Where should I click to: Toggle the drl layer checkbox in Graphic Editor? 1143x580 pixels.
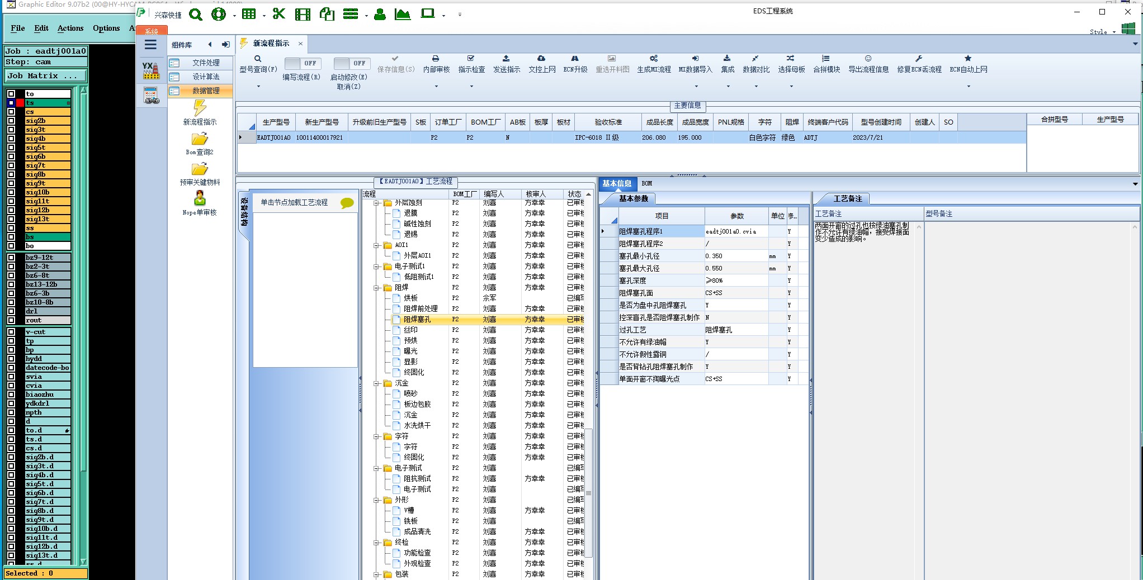11,311
